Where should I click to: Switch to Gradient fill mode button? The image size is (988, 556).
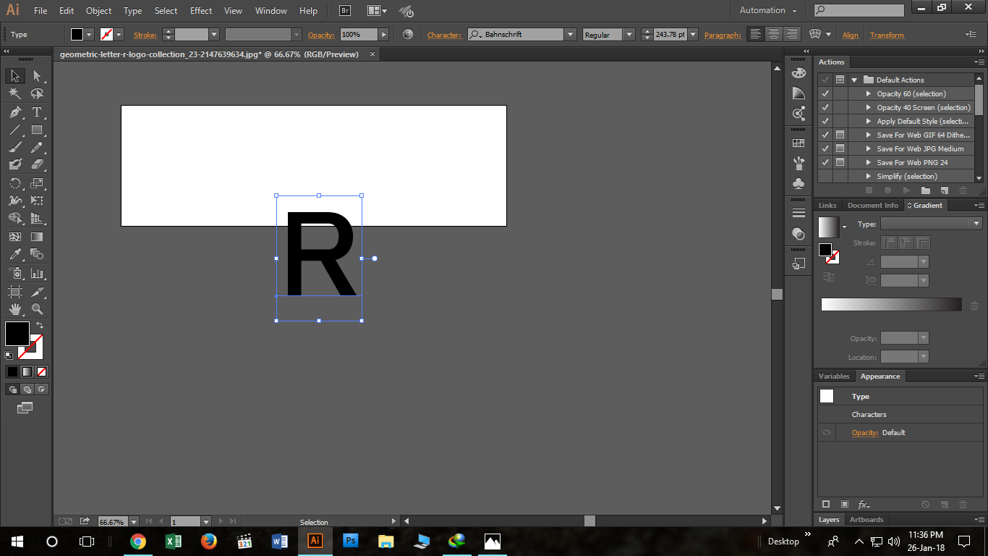[27, 371]
